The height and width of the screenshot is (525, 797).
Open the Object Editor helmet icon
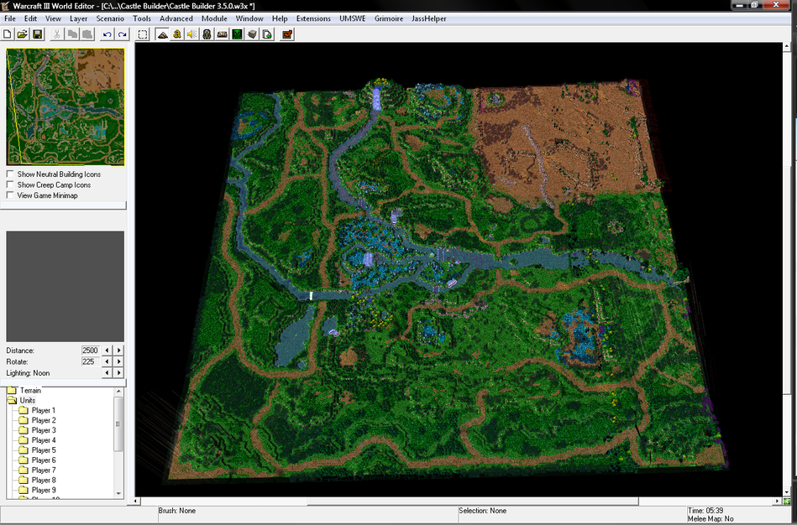click(207, 34)
